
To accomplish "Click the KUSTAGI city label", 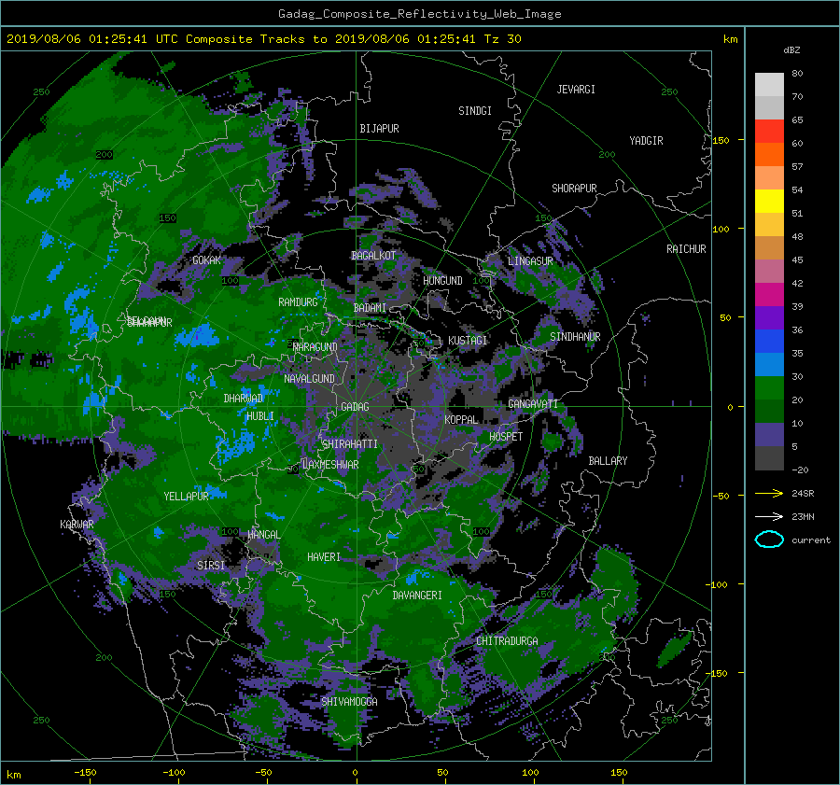I will pos(468,341).
